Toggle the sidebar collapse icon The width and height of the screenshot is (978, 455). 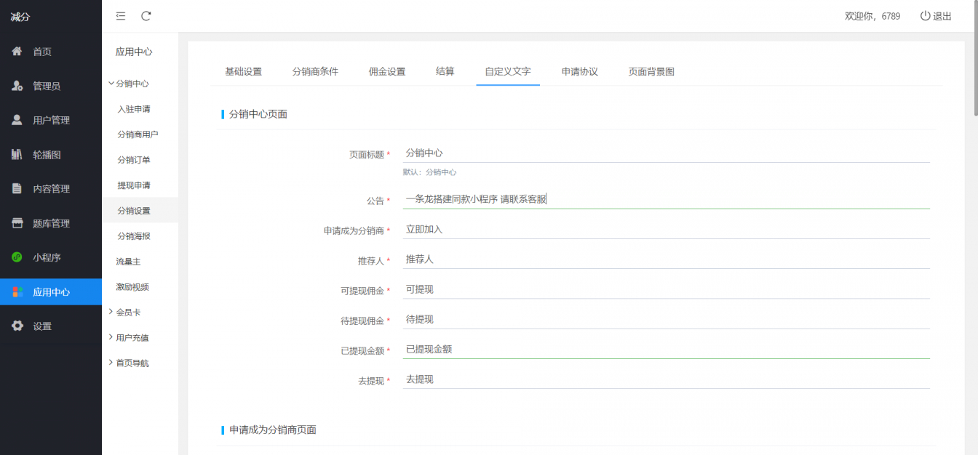pyautogui.click(x=120, y=15)
